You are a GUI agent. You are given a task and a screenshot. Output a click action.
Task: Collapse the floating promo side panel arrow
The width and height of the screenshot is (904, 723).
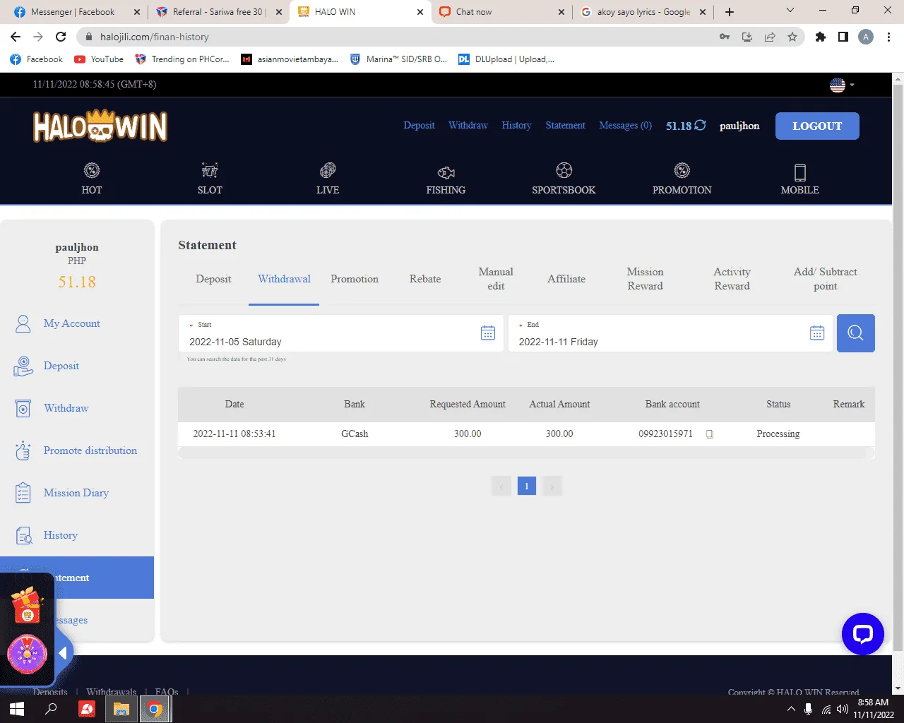click(x=63, y=653)
